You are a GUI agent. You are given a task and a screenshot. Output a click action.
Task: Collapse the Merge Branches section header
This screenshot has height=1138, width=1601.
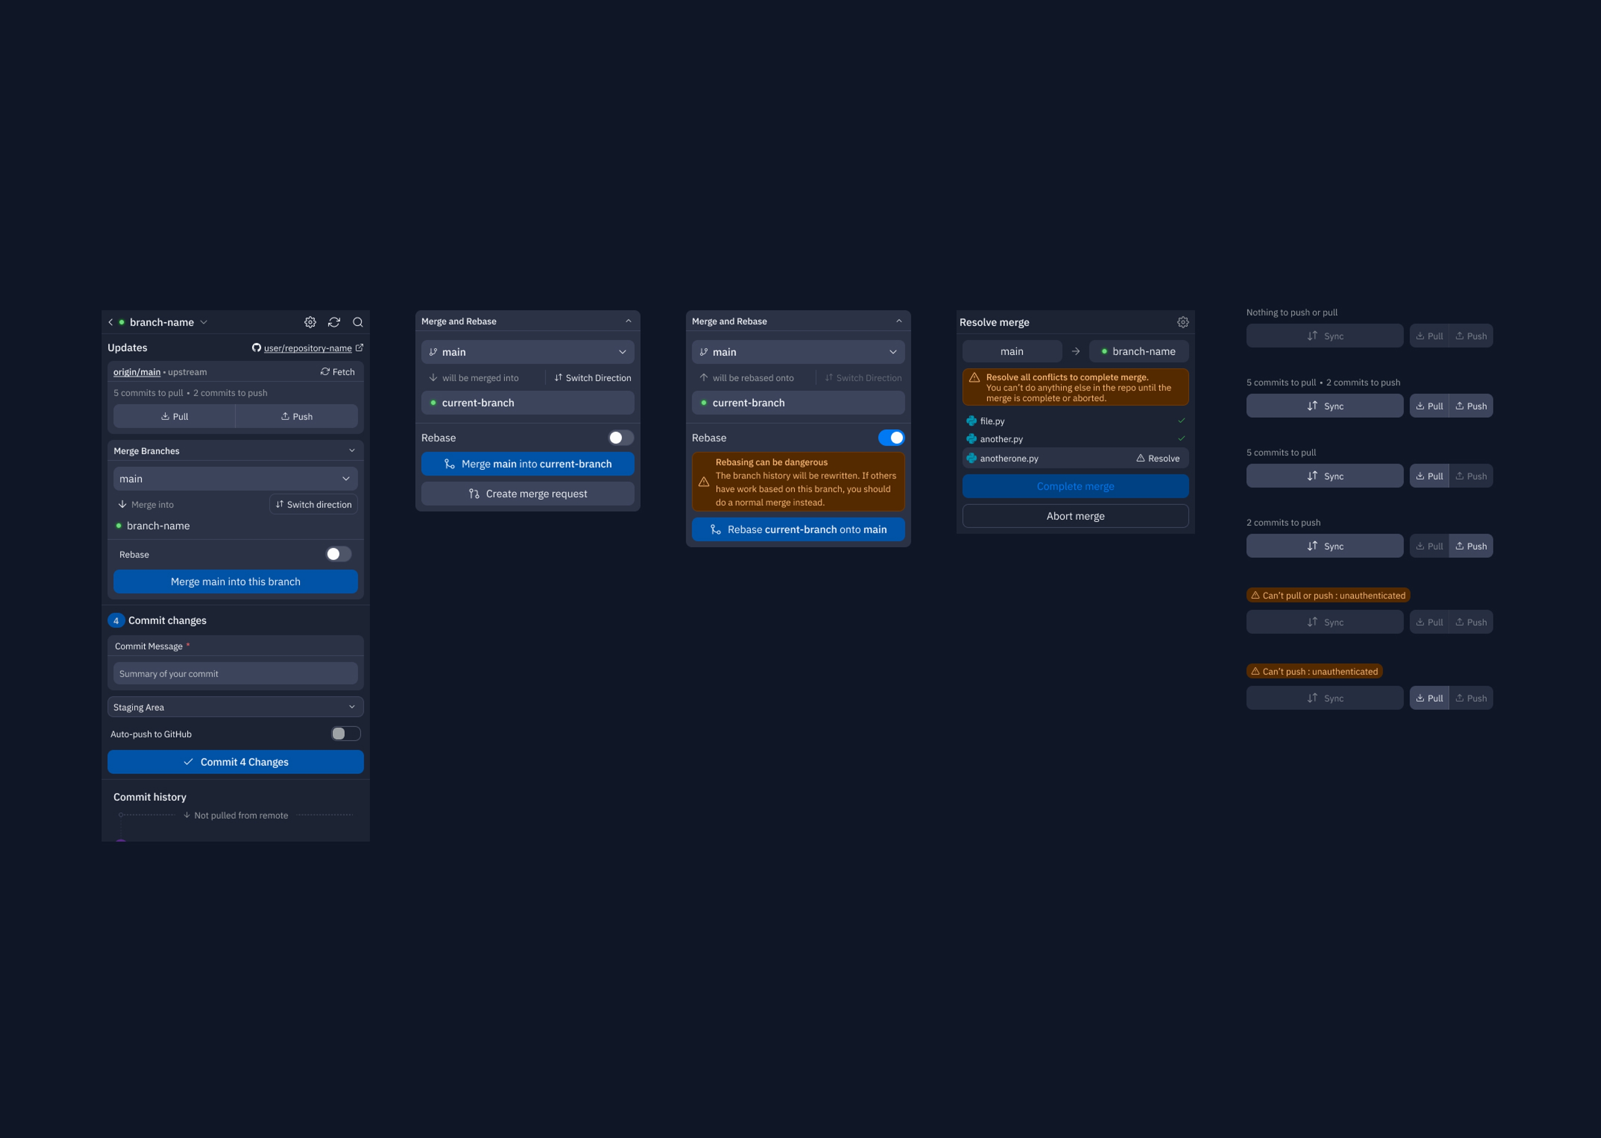[x=352, y=451]
